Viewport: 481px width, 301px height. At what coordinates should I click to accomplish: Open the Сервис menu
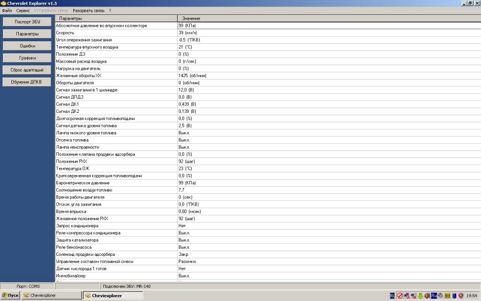(x=23, y=10)
